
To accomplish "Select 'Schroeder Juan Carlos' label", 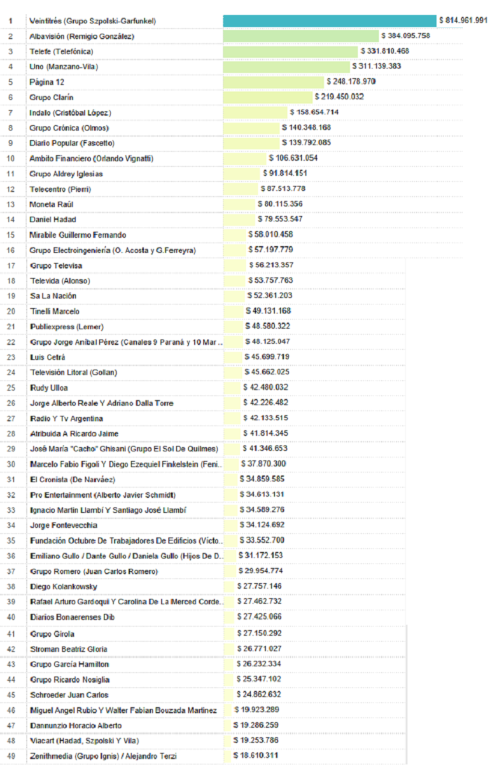I will coord(70,695).
